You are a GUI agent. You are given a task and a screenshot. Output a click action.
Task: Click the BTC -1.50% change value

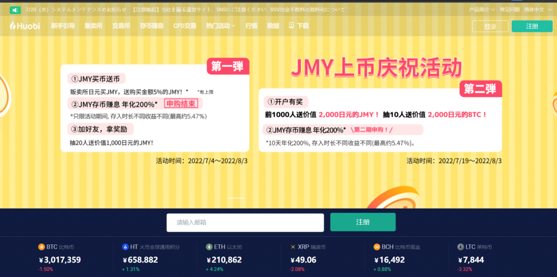[46, 269]
